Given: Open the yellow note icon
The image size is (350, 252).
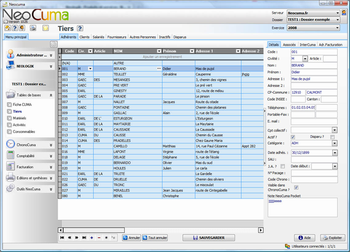Looking at the screenshot, I should click(46, 28).
